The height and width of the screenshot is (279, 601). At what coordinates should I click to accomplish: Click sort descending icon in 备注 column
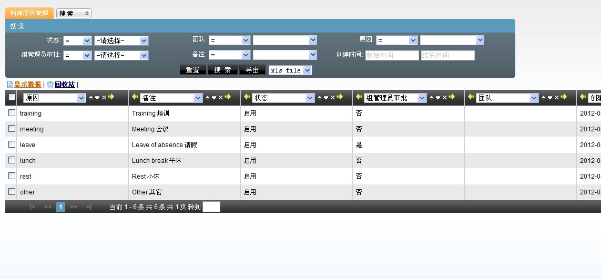[x=213, y=98]
